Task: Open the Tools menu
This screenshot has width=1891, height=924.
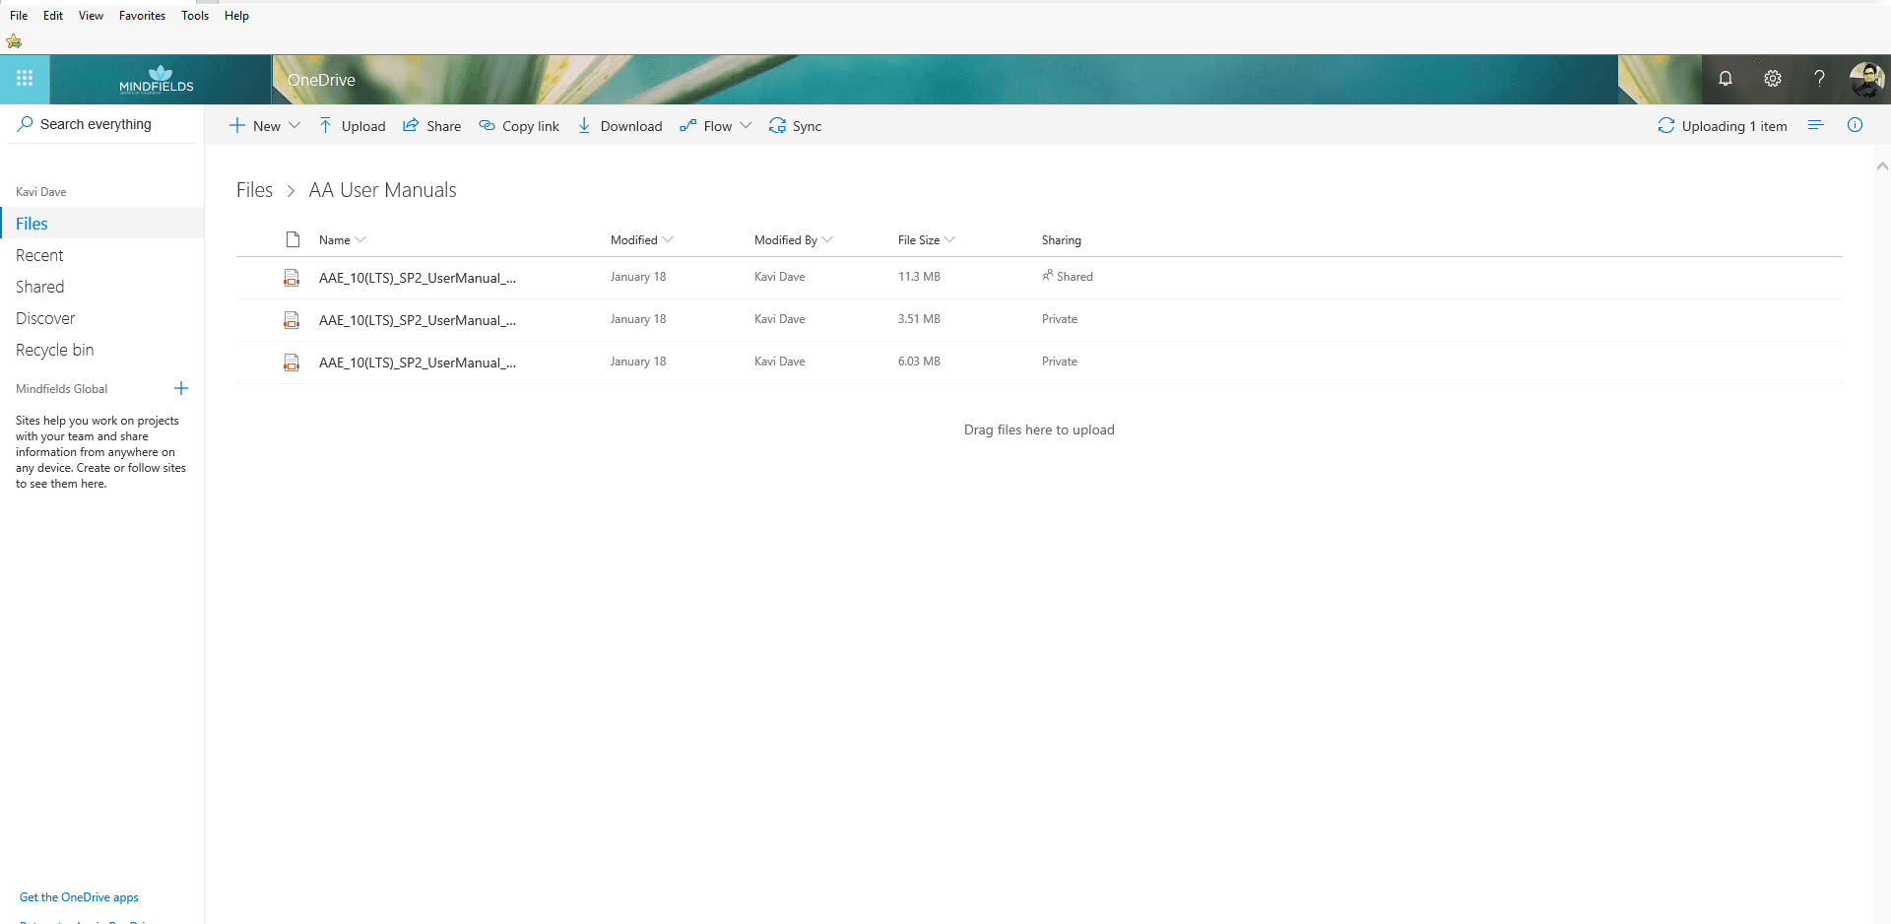Action: [x=195, y=16]
